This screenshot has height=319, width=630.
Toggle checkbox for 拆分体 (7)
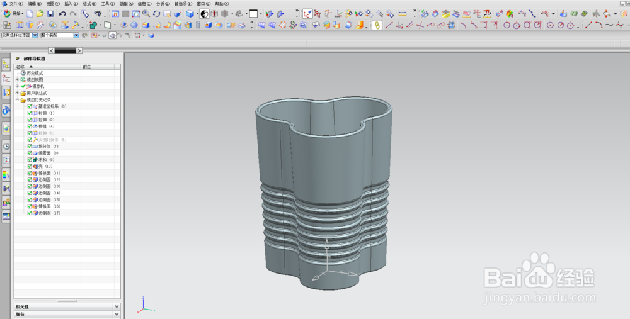[x=30, y=147]
